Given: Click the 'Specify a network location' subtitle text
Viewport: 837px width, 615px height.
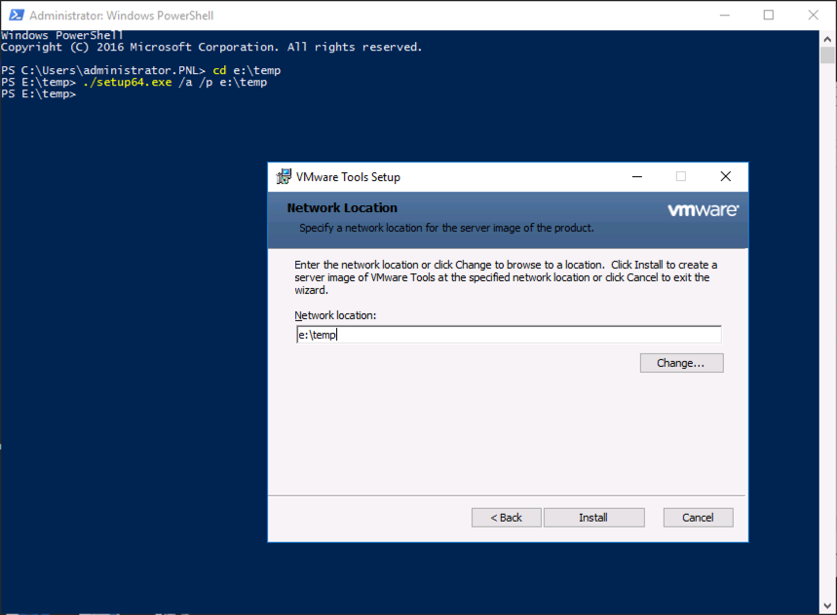Looking at the screenshot, I should [x=446, y=228].
